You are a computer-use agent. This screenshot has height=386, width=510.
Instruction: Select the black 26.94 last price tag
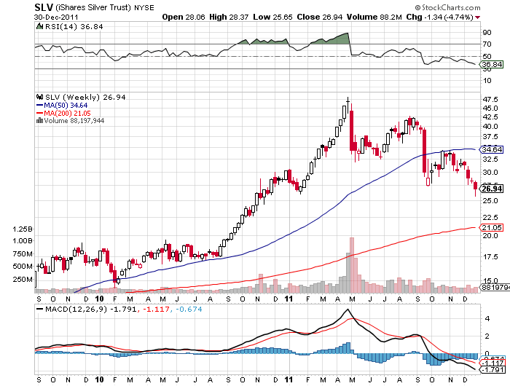click(492, 189)
